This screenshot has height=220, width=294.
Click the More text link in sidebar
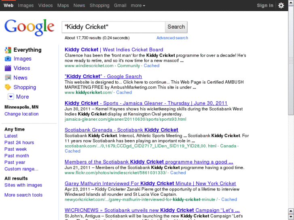(x=23, y=96)
